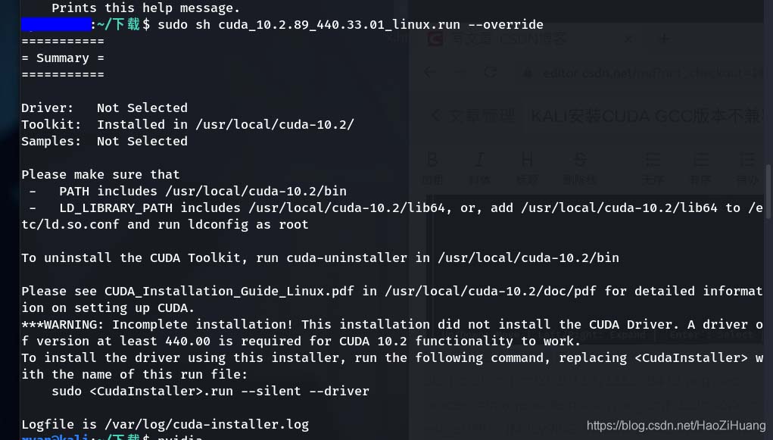This screenshot has height=440, width=773.
Task: Select the unordered list icon in editor toolbar
Action: pos(653,159)
